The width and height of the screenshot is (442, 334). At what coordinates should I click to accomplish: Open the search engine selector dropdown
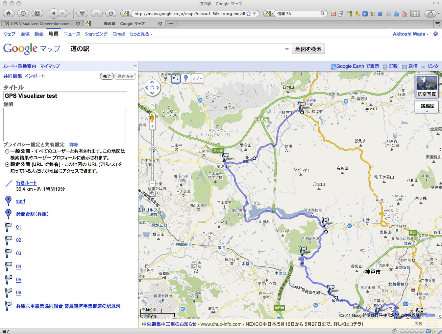268,14
